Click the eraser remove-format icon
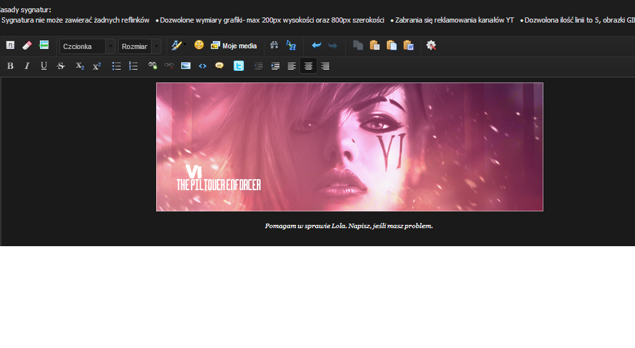 26,45
